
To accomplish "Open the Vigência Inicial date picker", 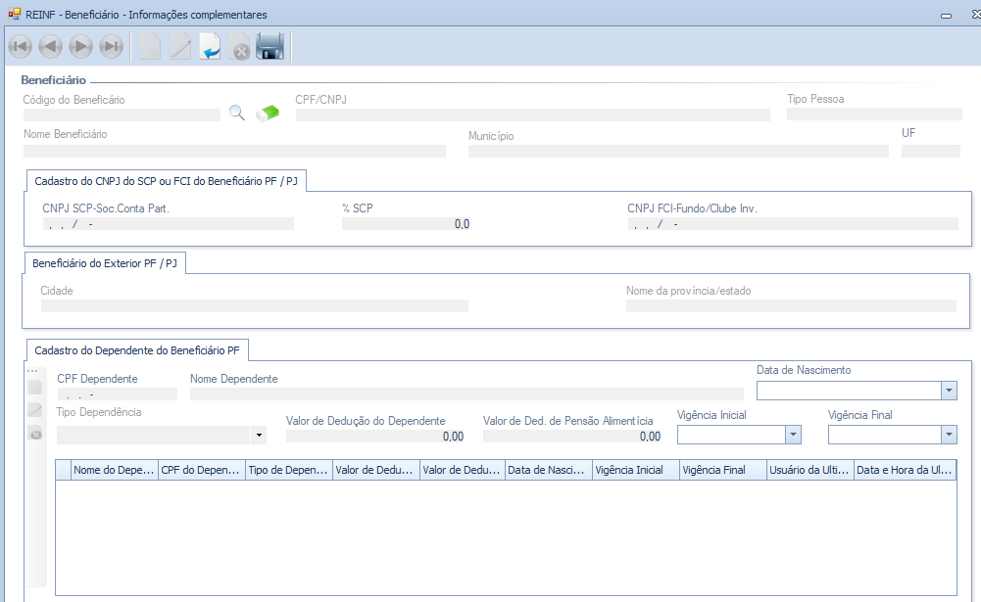I will 793,435.
